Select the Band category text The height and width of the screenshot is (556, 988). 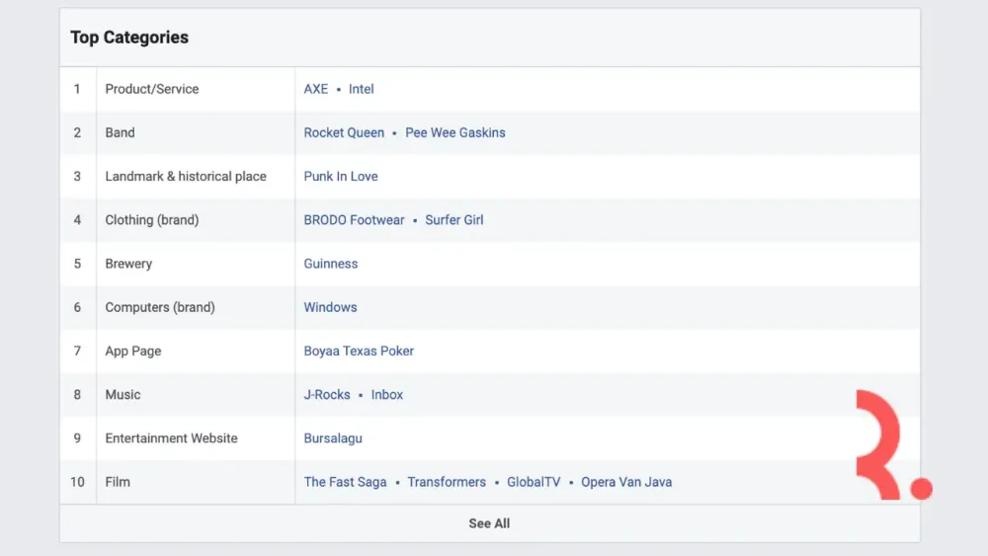click(120, 133)
